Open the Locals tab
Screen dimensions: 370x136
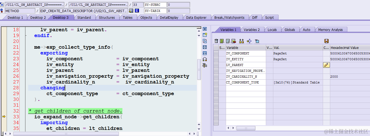(272, 30)
